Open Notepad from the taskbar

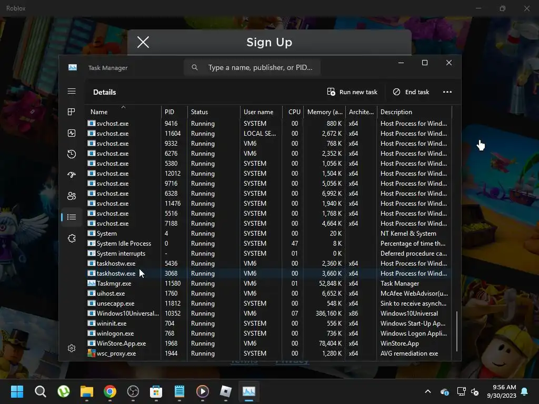(179, 391)
